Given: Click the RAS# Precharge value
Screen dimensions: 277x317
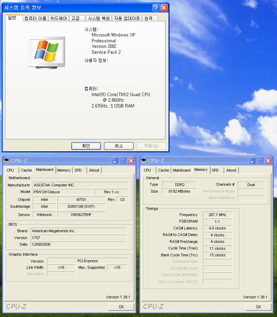Looking at the screenshot, I should 217,242.
